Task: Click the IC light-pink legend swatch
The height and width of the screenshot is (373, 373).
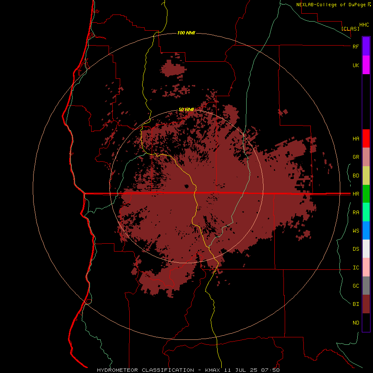Action: pos(366,267)
